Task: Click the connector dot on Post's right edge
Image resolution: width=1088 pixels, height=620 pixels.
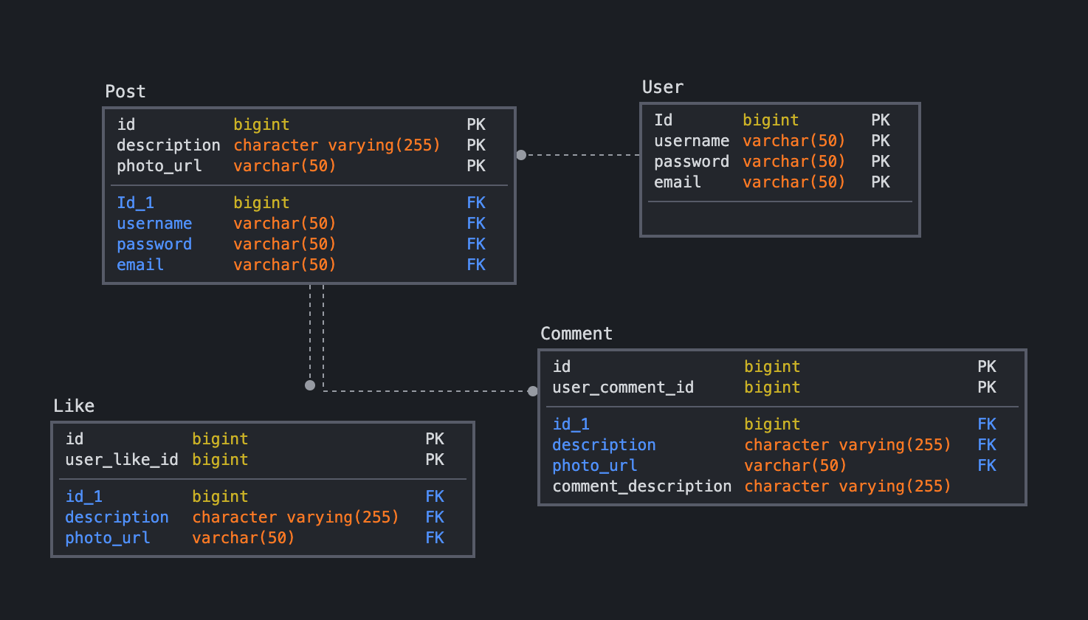Action: 521,155
